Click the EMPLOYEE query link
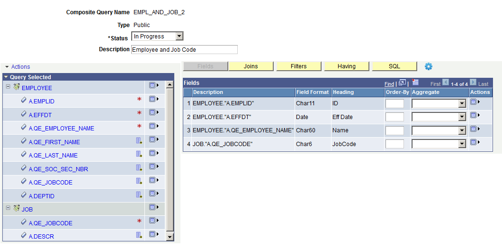This screenshot has width=502, height=249. (x=37, y=88)
